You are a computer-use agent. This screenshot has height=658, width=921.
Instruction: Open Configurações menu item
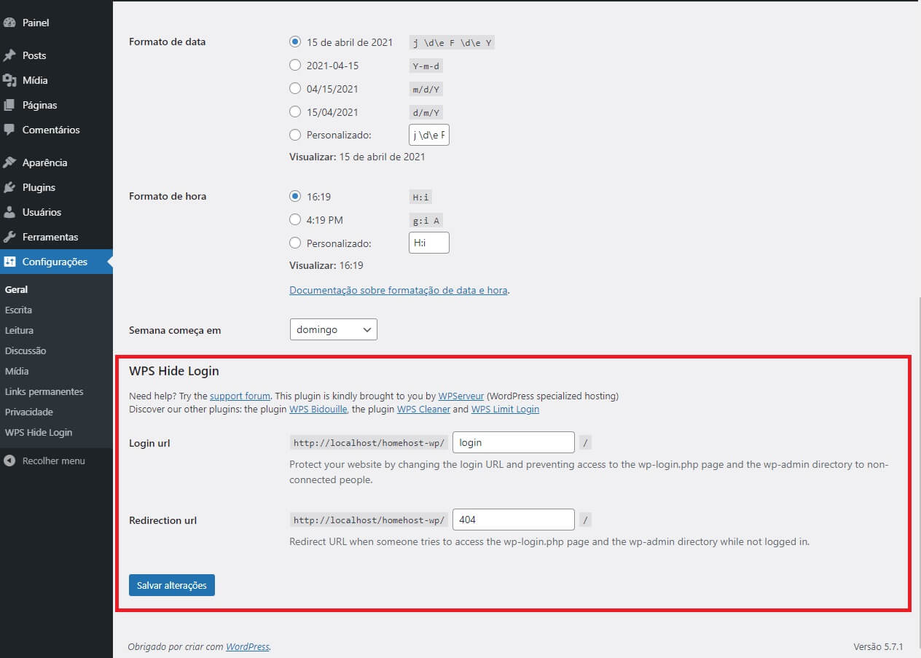click(56, 262)
